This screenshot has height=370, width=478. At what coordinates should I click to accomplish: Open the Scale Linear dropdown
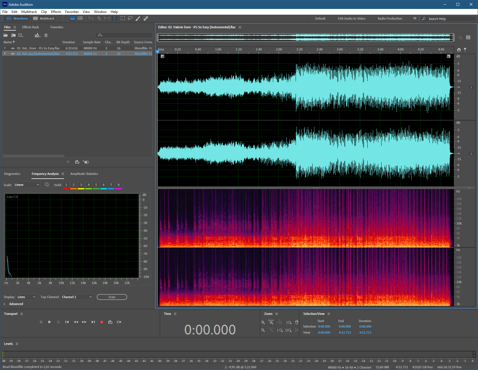[27, 185]
